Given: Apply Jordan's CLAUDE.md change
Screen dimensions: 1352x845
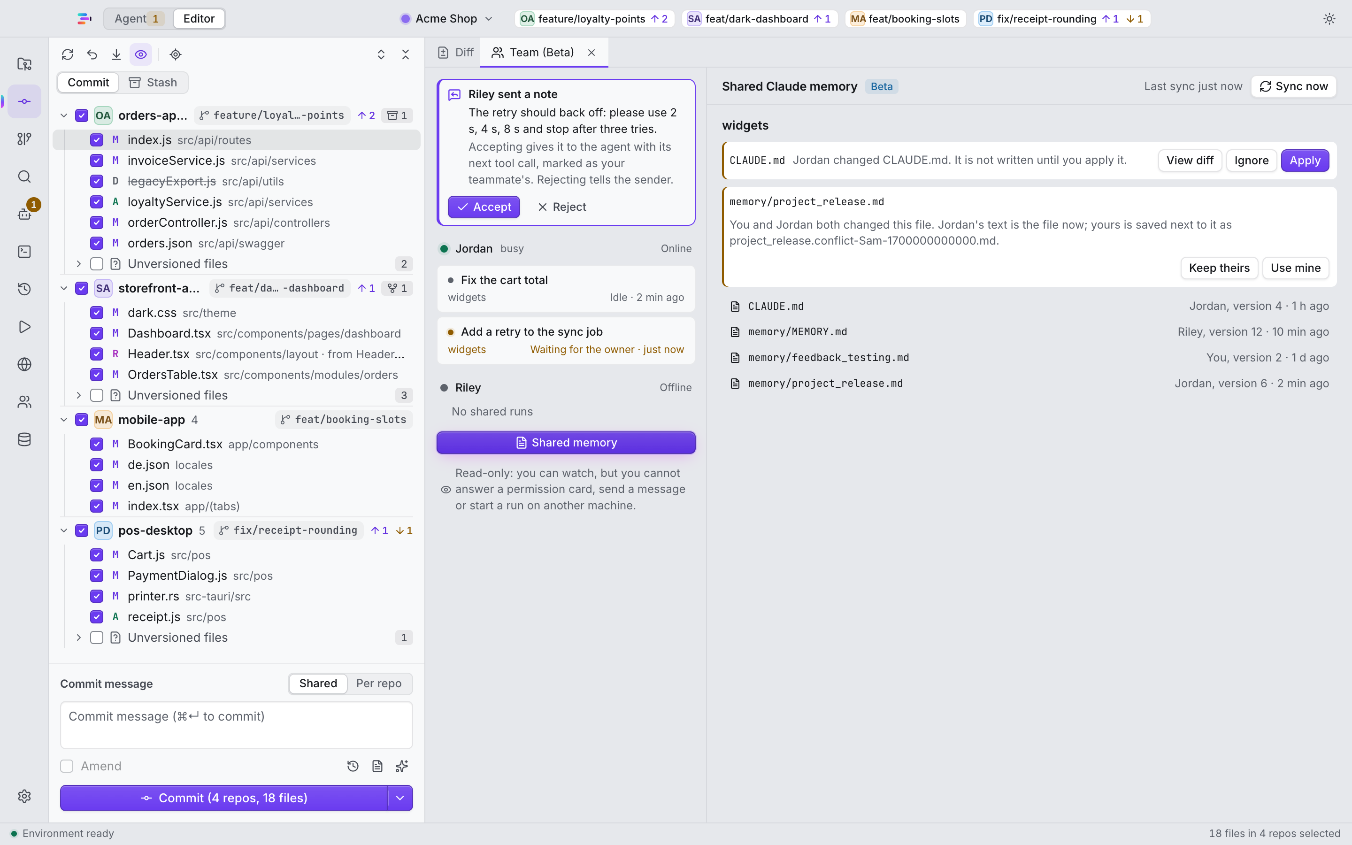Looking at the screenshot, I should click(x=1305, y=161).
